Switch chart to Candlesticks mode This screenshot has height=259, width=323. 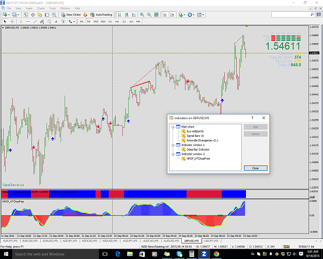(x=127, y=15)
